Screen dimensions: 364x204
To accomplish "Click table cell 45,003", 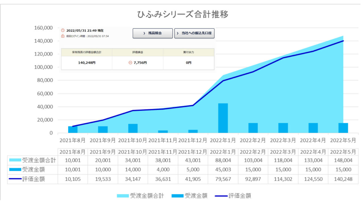I will coord(223,170).
